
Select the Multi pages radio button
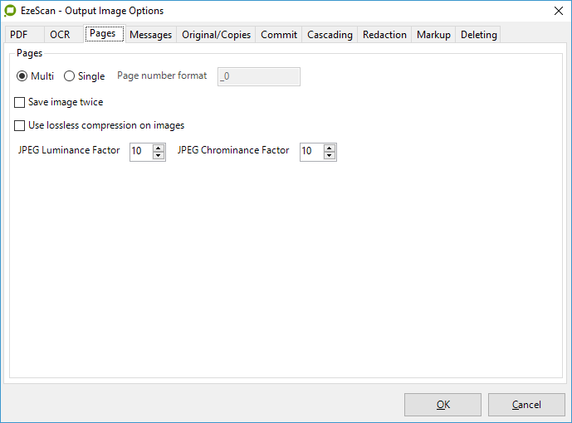[x=22, y=76]
